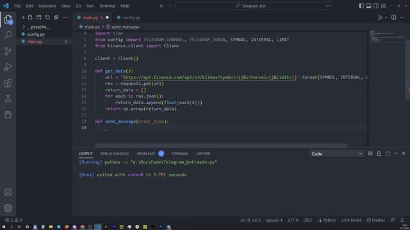Switch to the DEBUG CONSOLE panel tab
Screen dimensions: 410x230
pos(115,153)
